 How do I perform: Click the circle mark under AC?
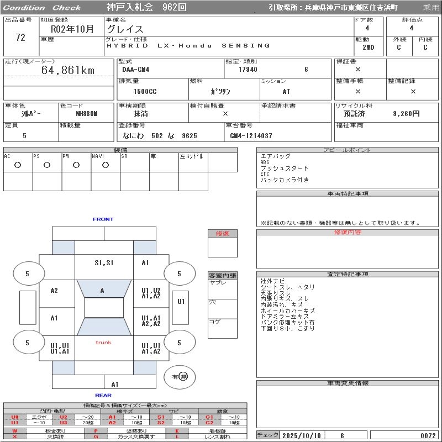pyautogui.click(x=18, y=165)
